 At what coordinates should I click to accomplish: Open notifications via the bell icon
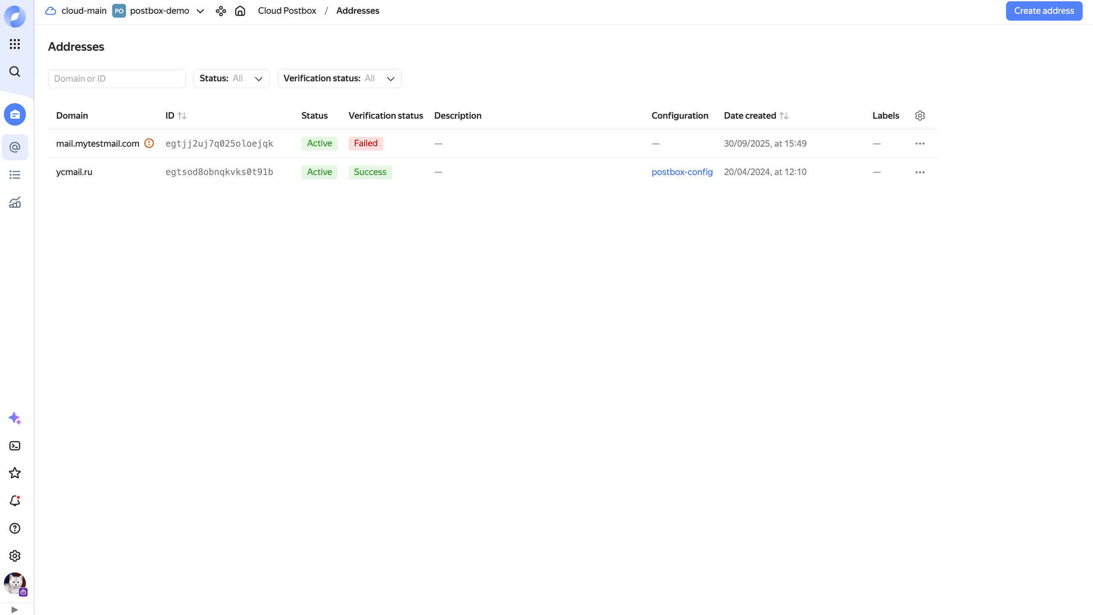(x=15, y=501)
